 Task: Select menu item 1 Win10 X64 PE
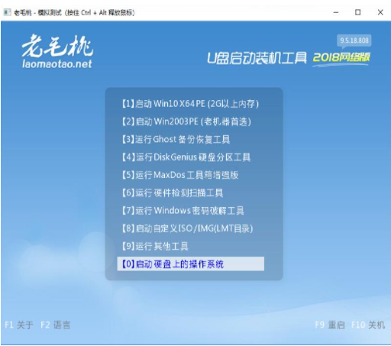190,104
